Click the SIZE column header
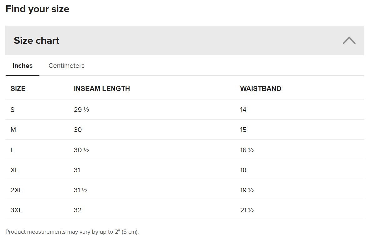The width and height of the screenshot is (370, 238). (x=18, y=89)
